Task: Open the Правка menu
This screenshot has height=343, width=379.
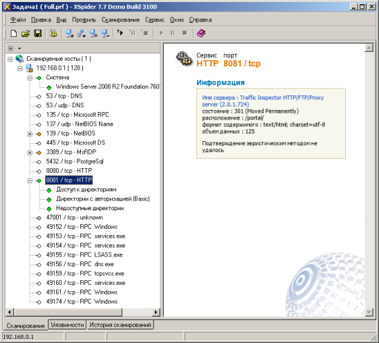Action: tap(41, 20)
